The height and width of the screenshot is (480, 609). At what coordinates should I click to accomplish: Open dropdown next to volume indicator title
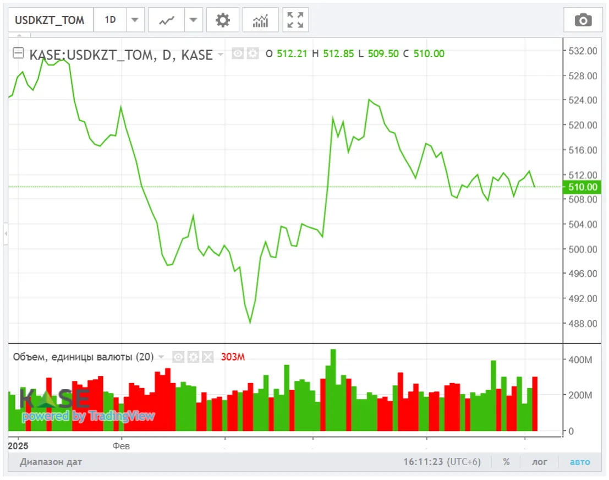tap(162, 357)
